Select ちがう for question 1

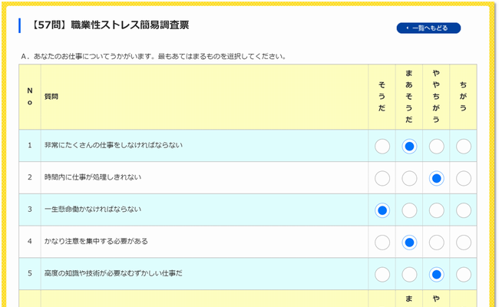463,146
